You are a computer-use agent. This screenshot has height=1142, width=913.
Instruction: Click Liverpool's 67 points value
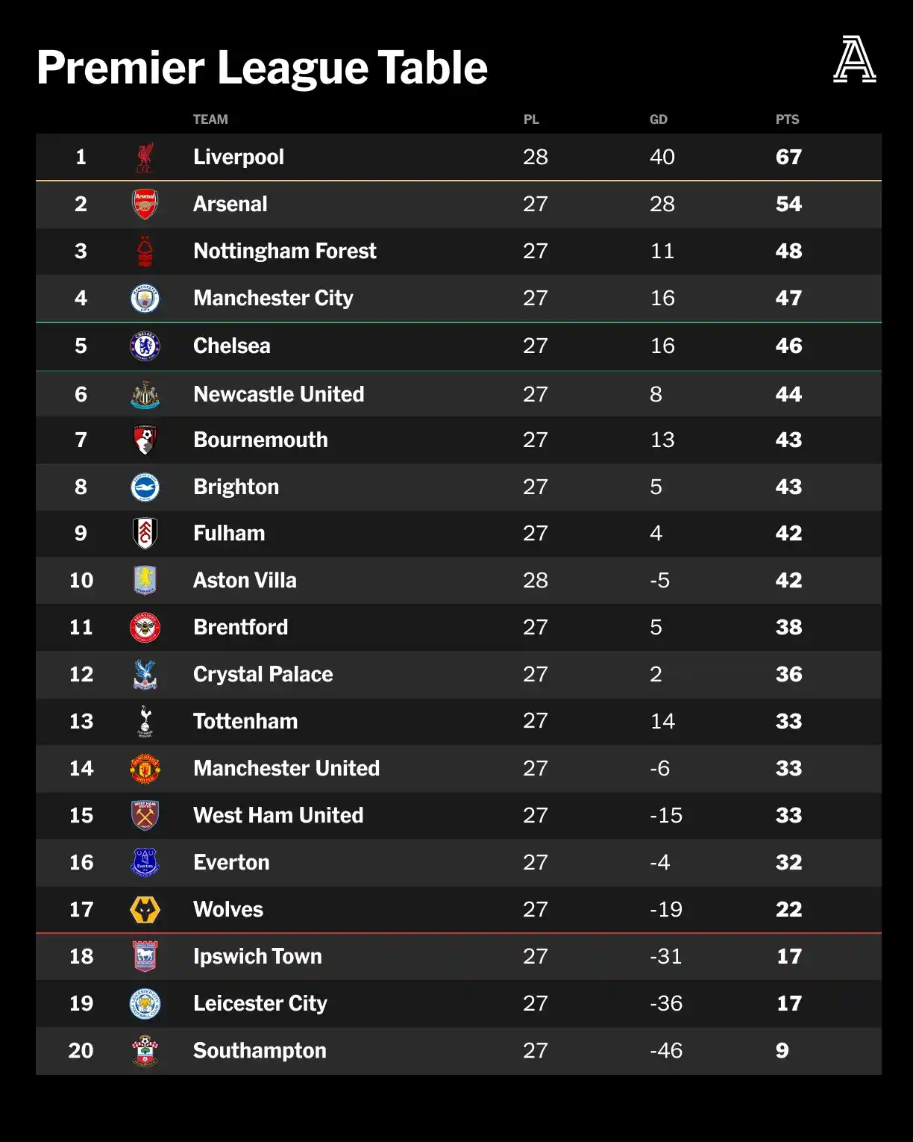pos(788,157)
